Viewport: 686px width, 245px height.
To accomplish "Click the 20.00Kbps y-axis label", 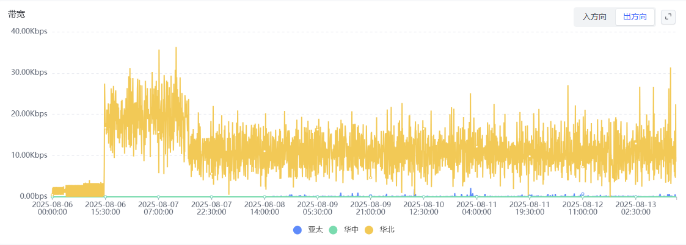I will coord(29,113).
